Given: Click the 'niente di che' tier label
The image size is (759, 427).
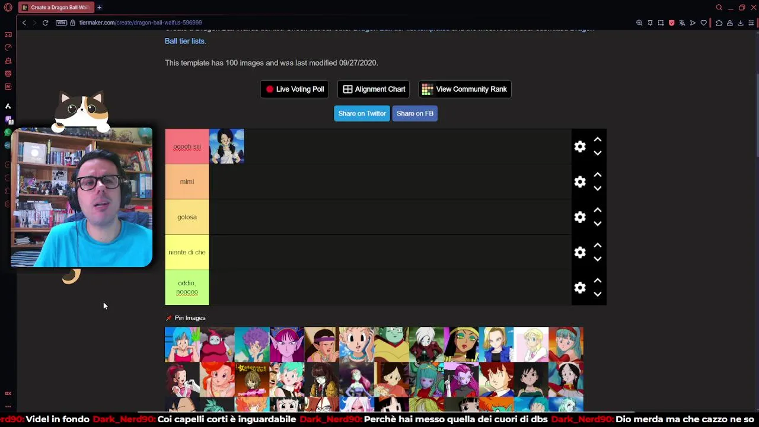Looking at the screenshot, I should point(187,252).
